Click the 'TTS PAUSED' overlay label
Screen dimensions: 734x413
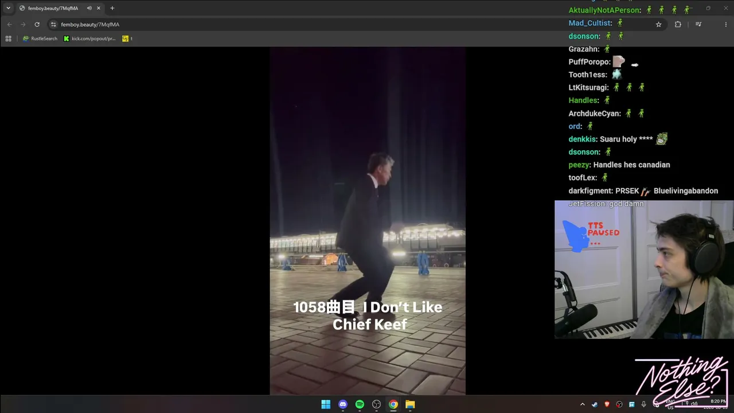(x=603, y=229)
